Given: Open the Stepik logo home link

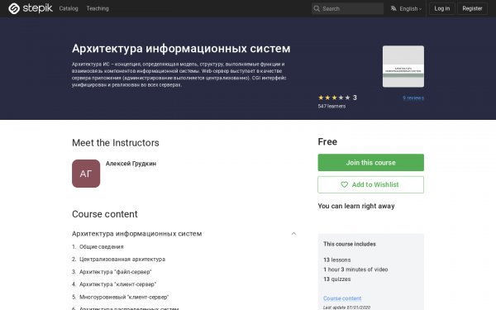Looking at the screenshot, I should tap(31, 8).
